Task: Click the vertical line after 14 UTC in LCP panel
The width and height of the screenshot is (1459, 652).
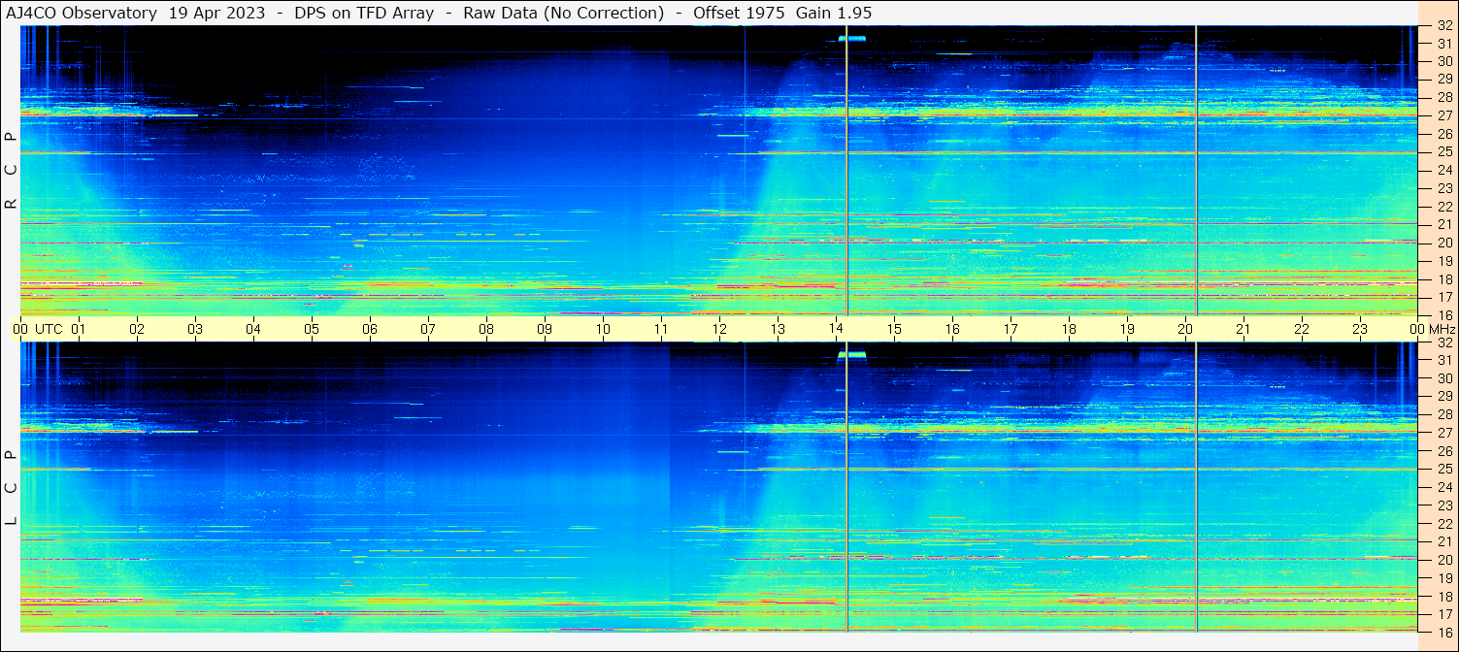Action: tap(847, 487)
